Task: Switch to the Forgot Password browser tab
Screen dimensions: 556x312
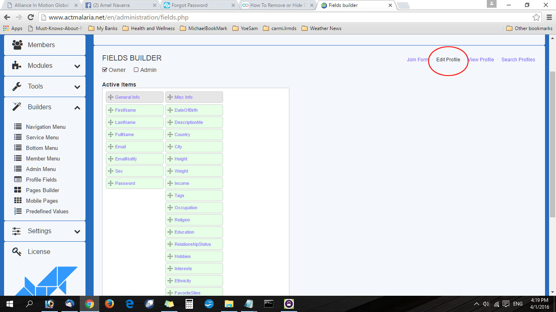Action: coord(190,5)
